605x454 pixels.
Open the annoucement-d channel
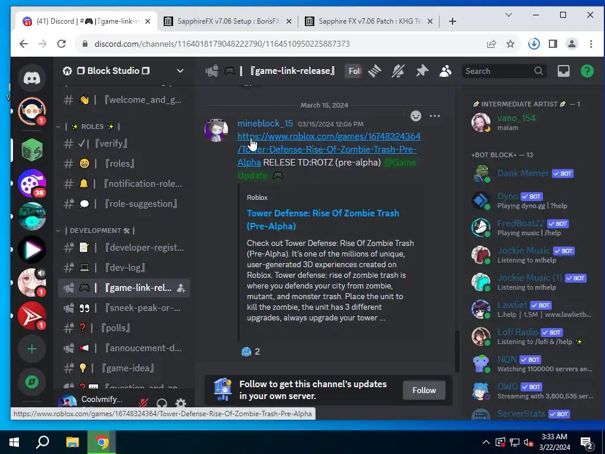click(124, 348)
